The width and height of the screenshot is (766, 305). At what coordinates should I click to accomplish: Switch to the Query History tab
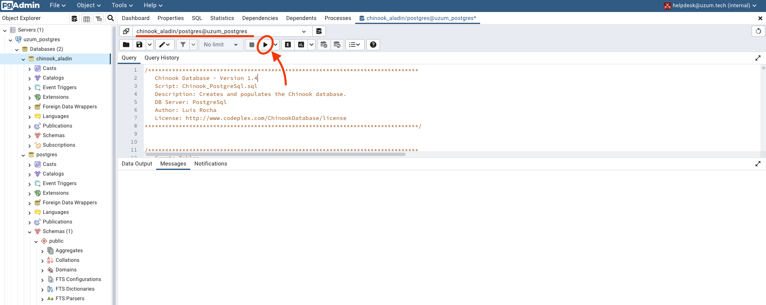coord(161,58)
